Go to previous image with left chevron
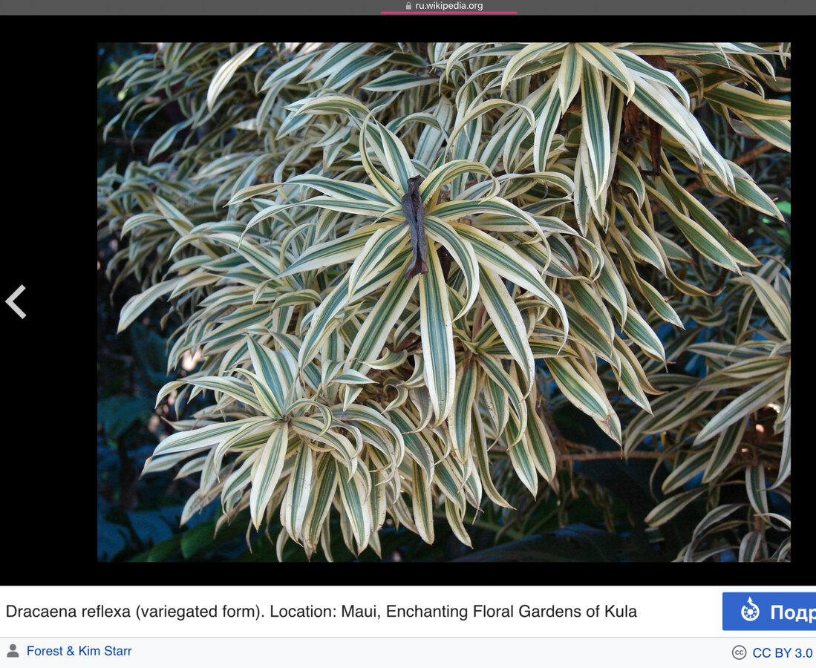The width and height of the screenshot is (816, 668). coord(16,301)
